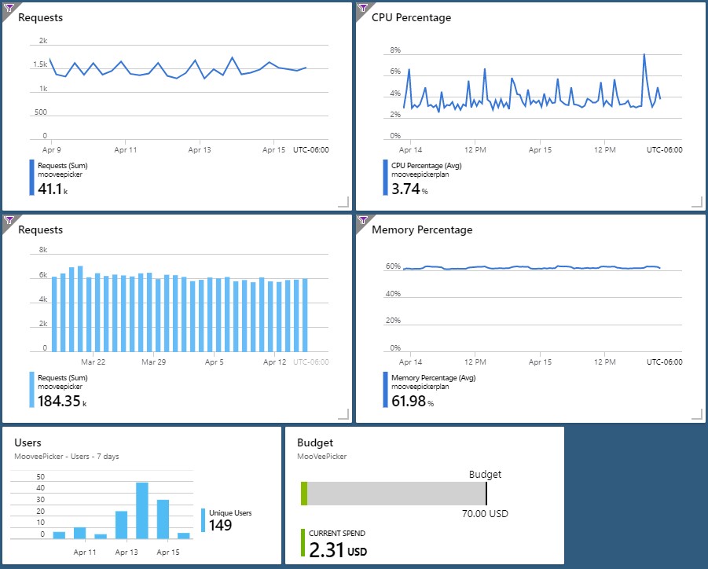Open the Users tile title
The width and height of the screenshot is (708, 569).
(x=28, y=442)
